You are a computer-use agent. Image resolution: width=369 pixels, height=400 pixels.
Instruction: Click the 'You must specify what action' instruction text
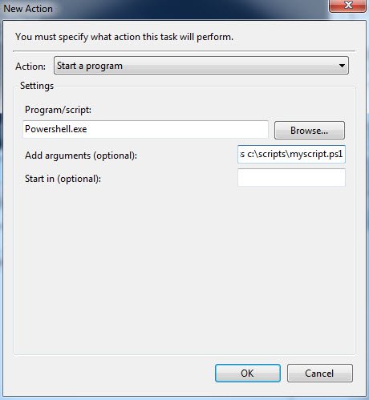(x=124, y=37)
